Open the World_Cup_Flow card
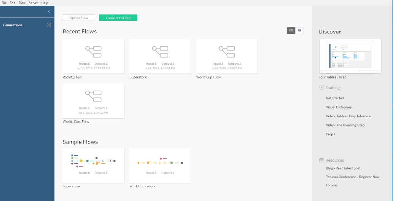Image resolution: width=393 pixels, height=201 pixels. point(93,101)
